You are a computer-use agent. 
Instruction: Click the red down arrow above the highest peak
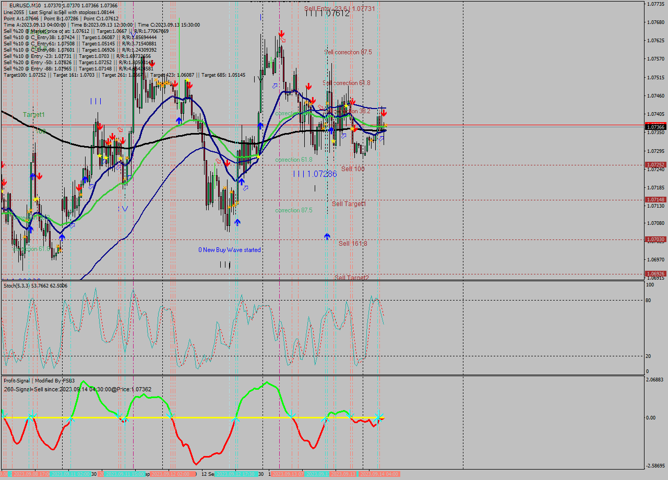click(x=281, y=33)
